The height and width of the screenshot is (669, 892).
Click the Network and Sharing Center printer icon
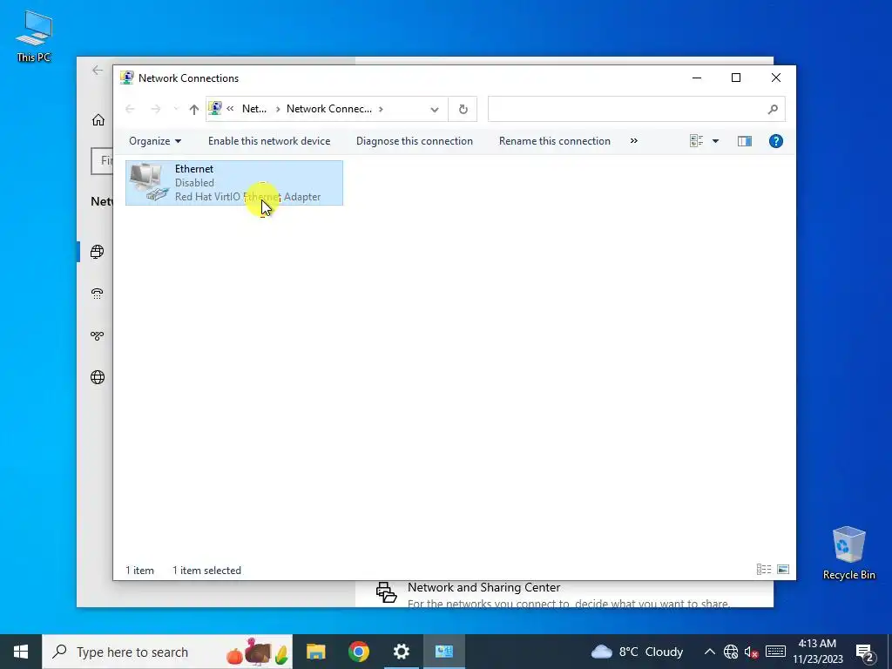click(x=386, y=592)
